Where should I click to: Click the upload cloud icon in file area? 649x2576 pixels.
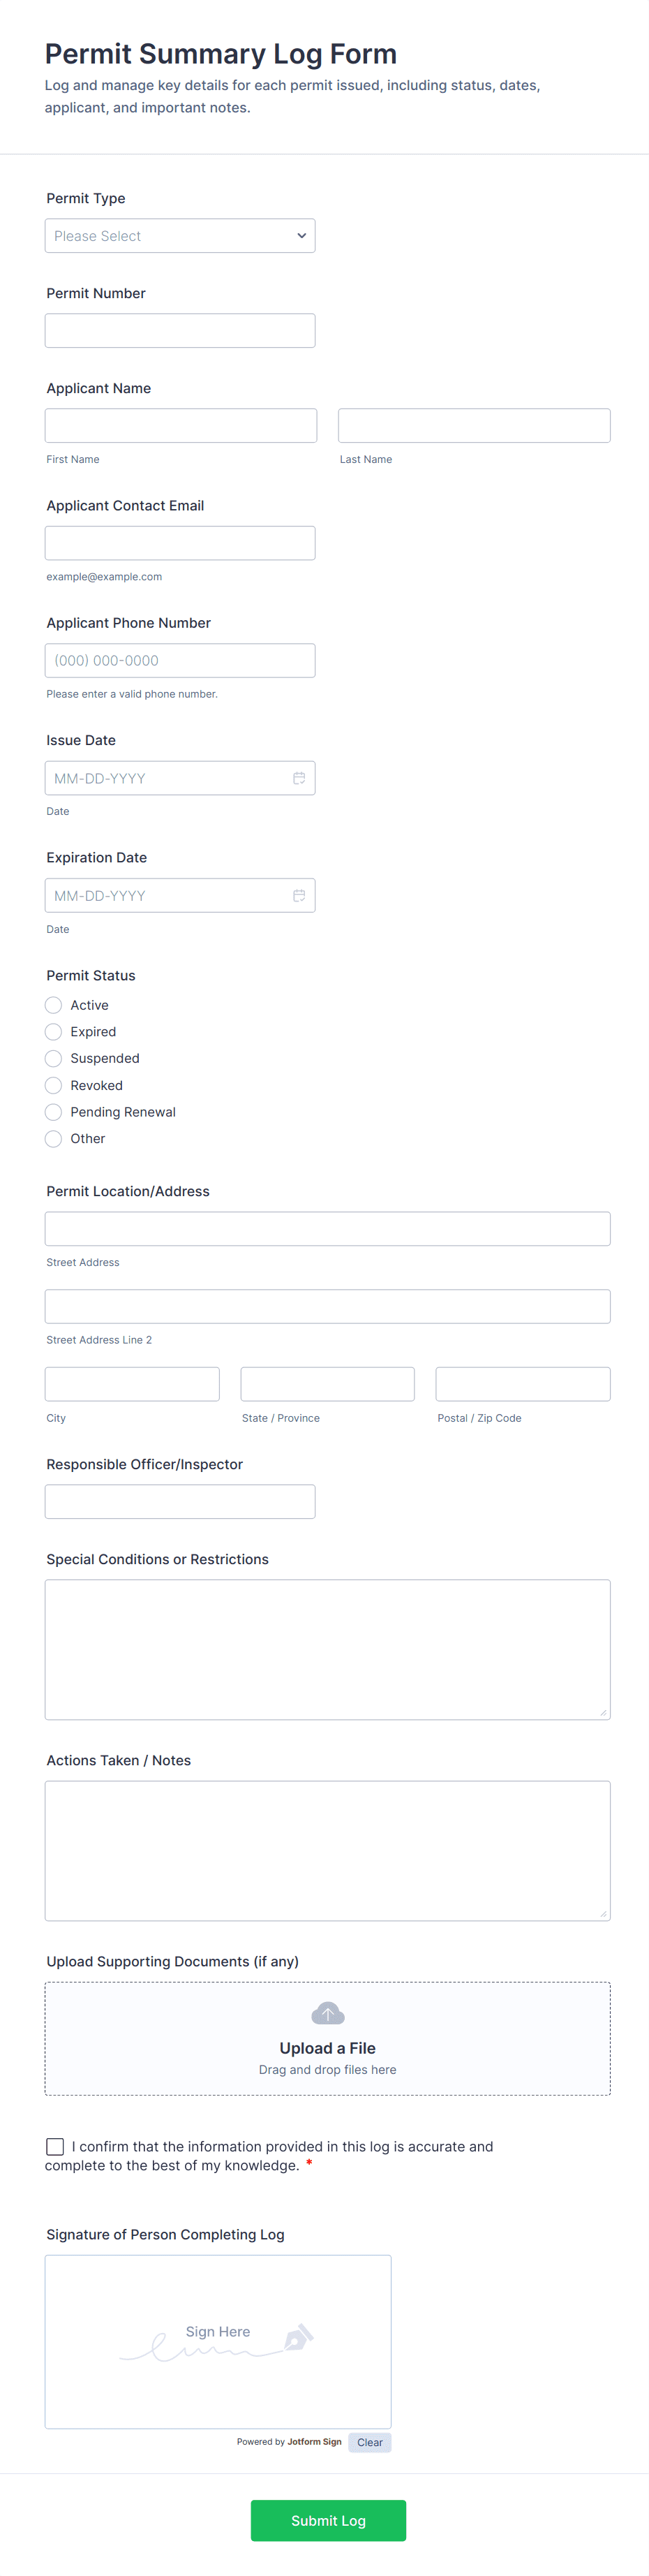pos(327,2012)
